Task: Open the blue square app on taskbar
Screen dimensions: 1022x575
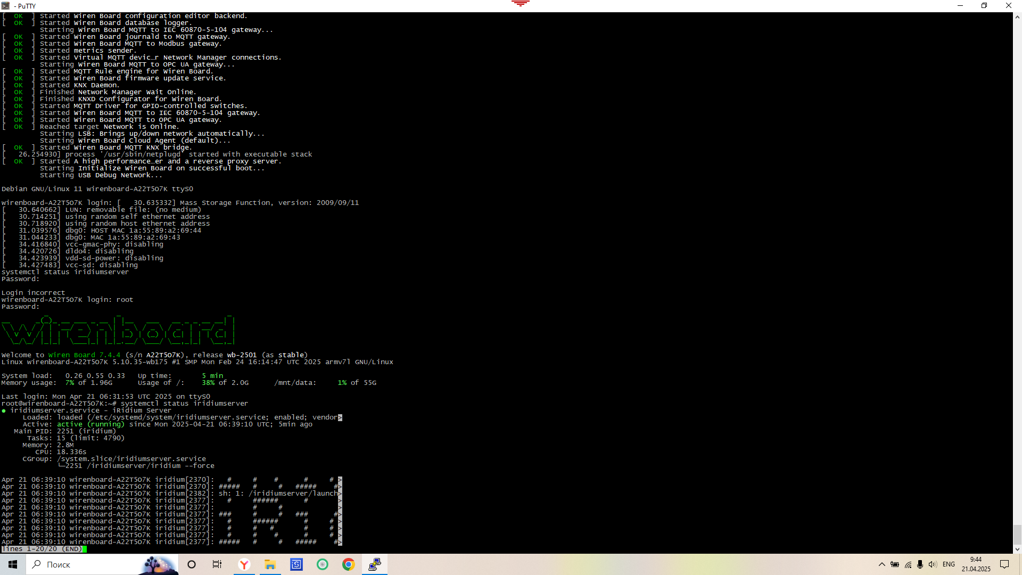Action: pos(296,564)
